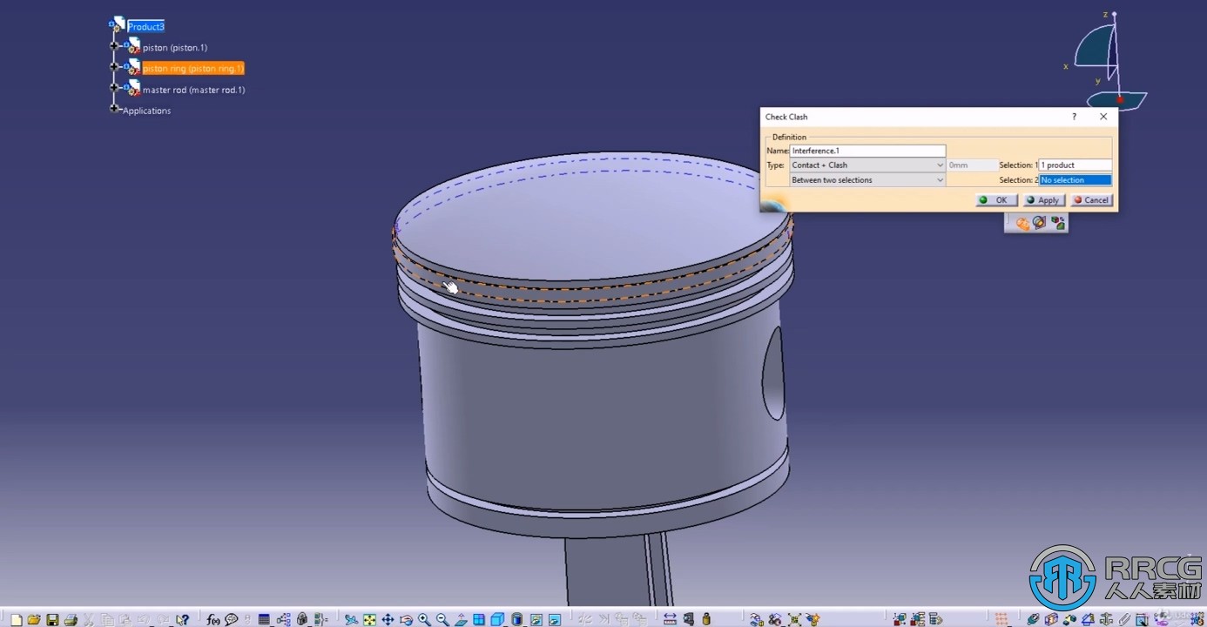Expand the master rod (master rod.1) node
The height and width of the screenshot is (627, 1207).
114,87
